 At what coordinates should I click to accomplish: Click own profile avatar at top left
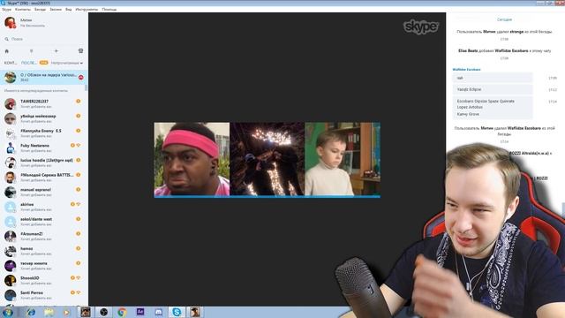[10, 22]
